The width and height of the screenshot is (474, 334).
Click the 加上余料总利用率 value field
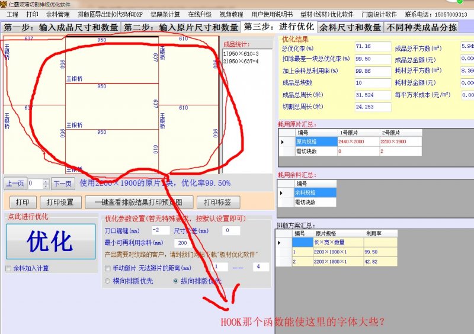(373, 71)
